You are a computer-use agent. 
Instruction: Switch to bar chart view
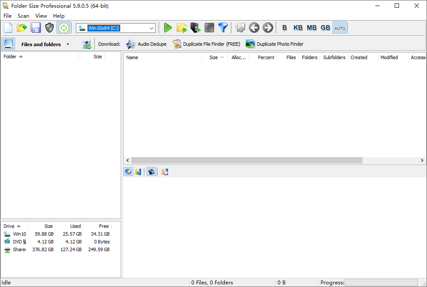[138, 172]
